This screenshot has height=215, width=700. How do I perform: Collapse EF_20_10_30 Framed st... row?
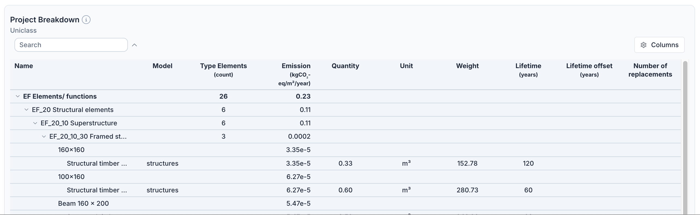(x=44, y=136)
